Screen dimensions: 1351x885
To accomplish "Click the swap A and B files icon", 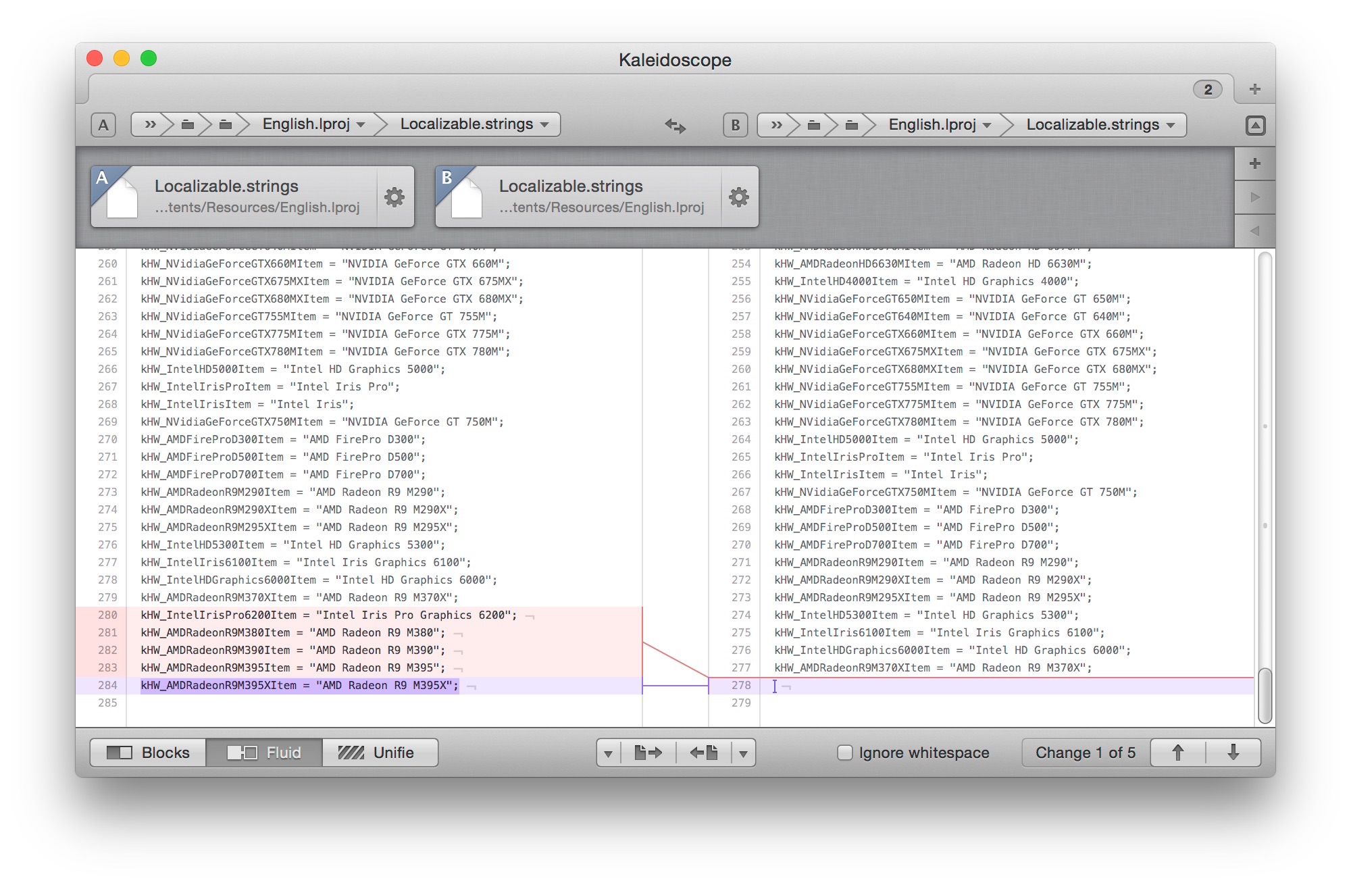I will [675, 125].
